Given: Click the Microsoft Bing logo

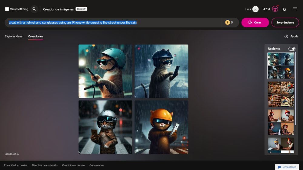Looking at the screenshot, I should (17, 9).
